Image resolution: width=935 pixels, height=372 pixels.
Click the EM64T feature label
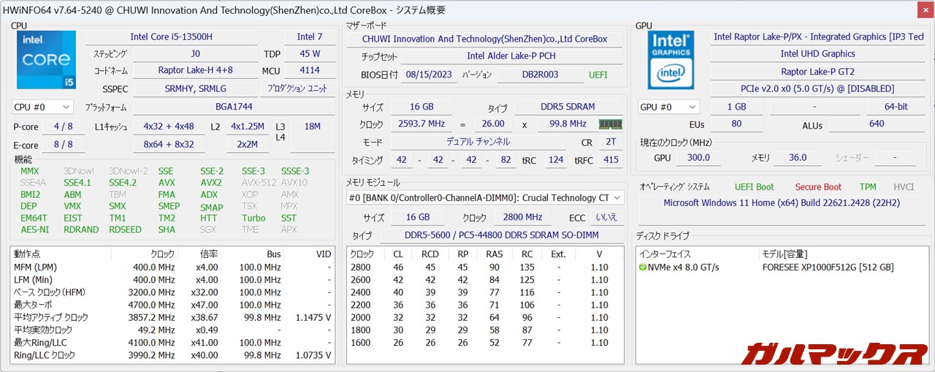pyautogui.click(x=34, y=218)
